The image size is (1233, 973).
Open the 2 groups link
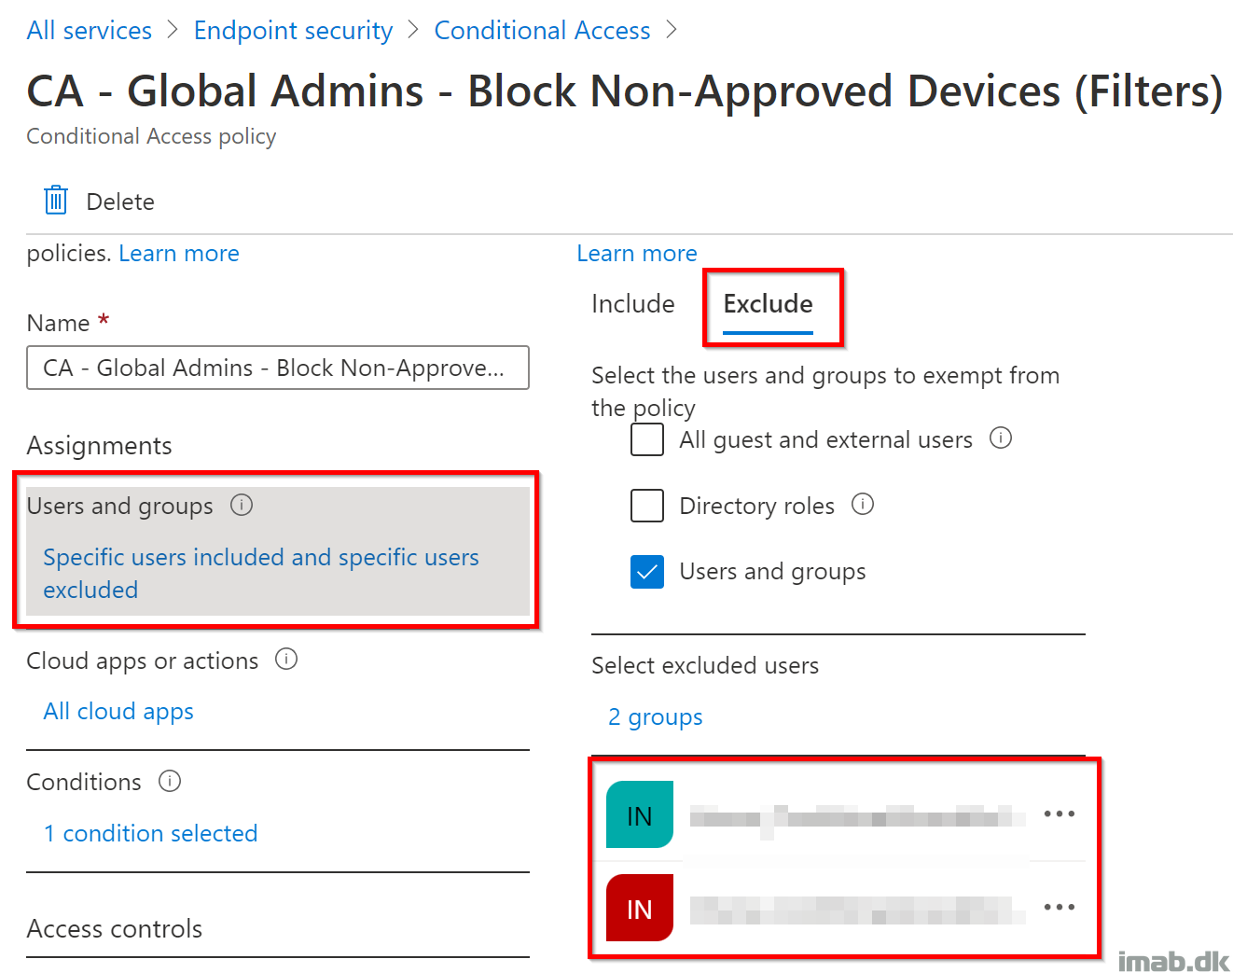(656, 717)
